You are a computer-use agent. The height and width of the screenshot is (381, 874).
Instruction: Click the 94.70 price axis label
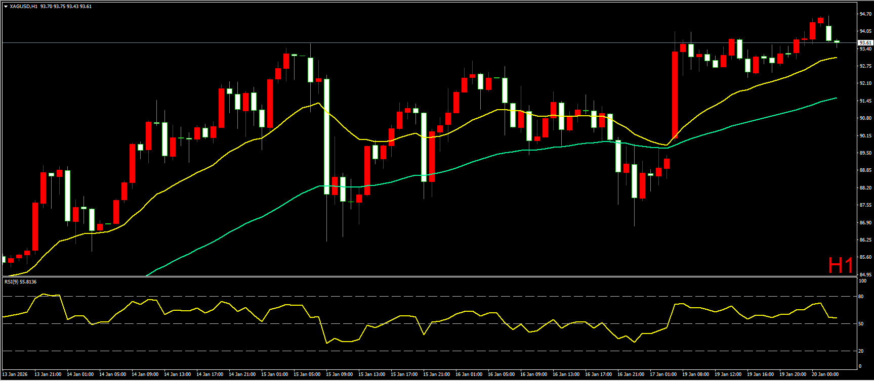(x=865, y=14)
